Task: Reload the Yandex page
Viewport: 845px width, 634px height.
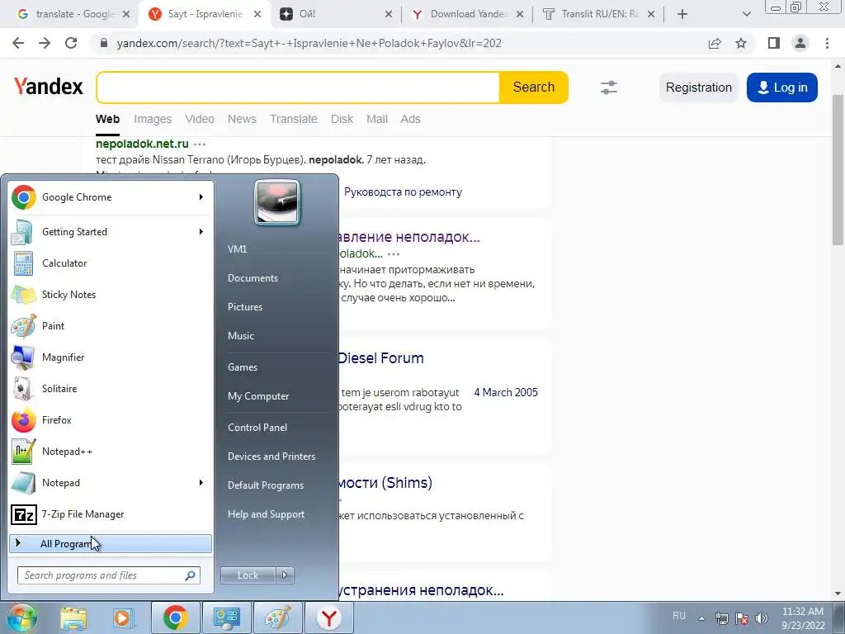Action: pos(71,43)
